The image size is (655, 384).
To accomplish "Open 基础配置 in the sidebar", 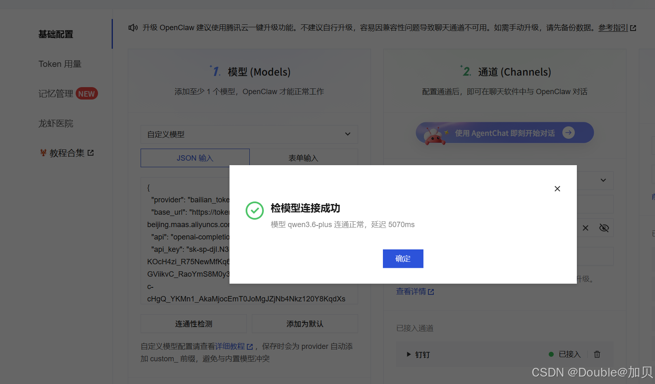I will pyautogui.click(x=56, y=34).
